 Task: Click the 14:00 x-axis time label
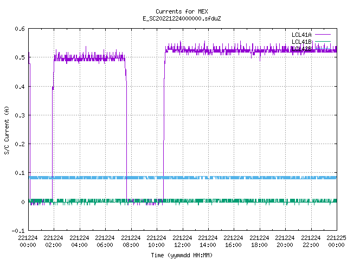coord(208,245)
